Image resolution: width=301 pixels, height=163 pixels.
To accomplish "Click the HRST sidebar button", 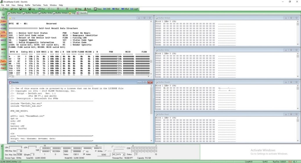I will click(3, 40).
